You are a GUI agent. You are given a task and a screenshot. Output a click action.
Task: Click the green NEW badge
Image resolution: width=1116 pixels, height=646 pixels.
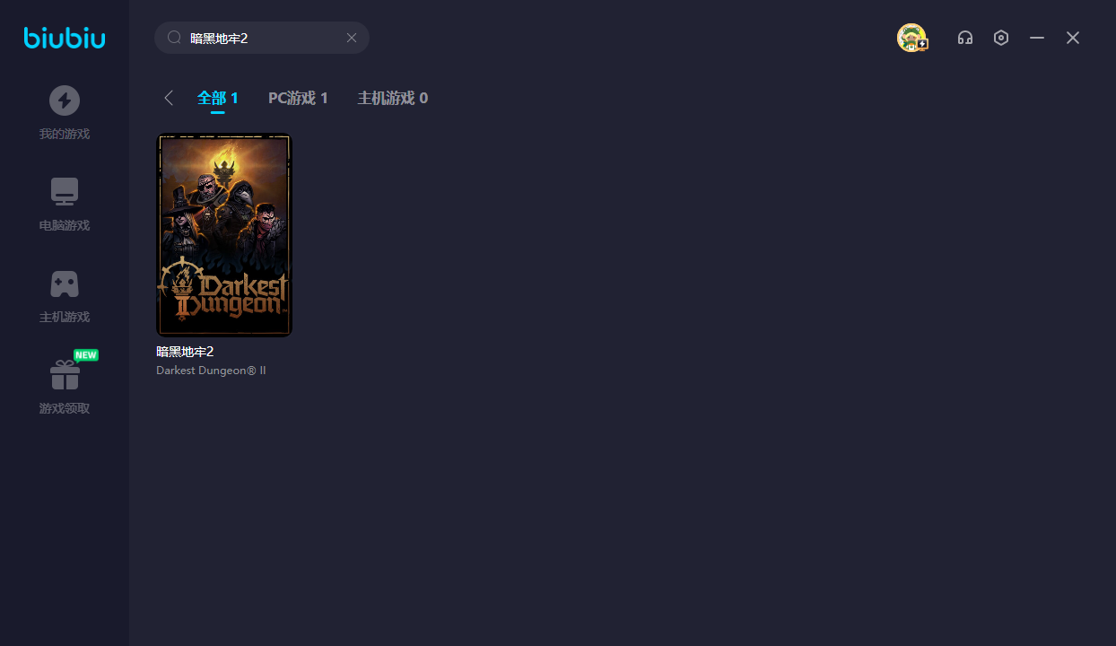[x=85, y=355]
